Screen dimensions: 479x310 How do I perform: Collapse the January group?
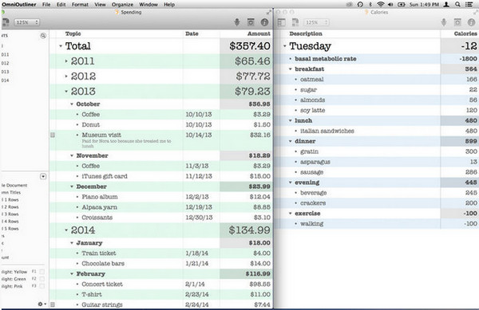coord(72,243)
